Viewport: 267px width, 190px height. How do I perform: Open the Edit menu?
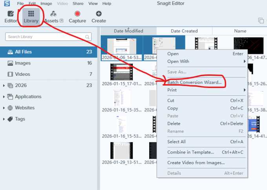(32, 4)
